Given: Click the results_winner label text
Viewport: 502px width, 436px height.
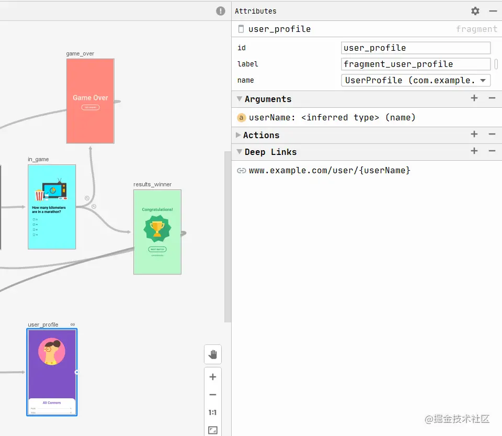Looking at the screenshot, I should [152, 184].
